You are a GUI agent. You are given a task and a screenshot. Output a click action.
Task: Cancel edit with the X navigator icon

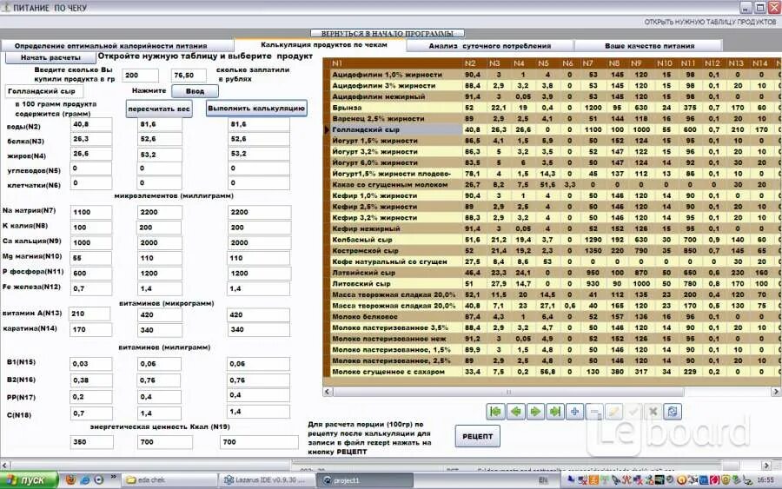[653, 412]
